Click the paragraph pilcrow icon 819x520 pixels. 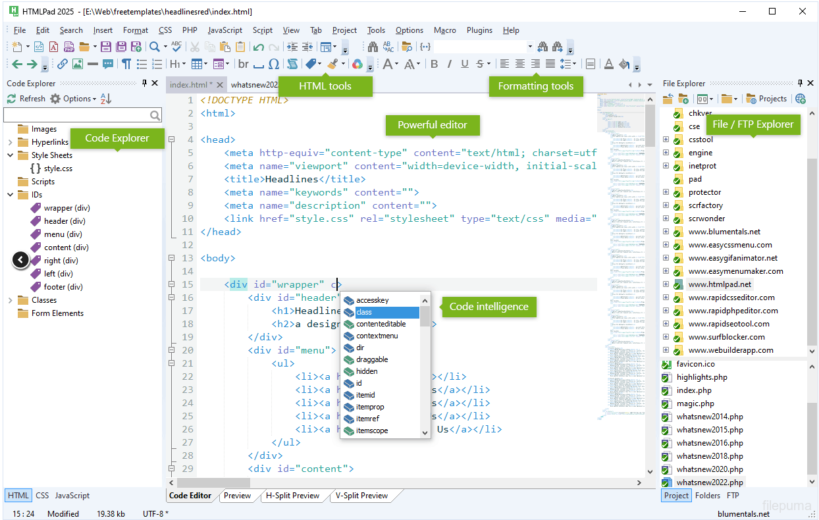125,64
